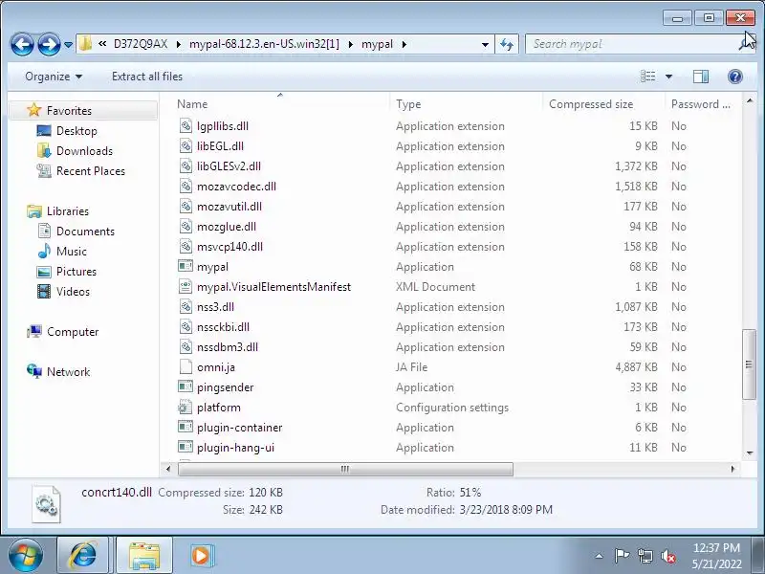Select platform configuration settings icon
Viewport: 765px width, 574px height.
point(186,407)
